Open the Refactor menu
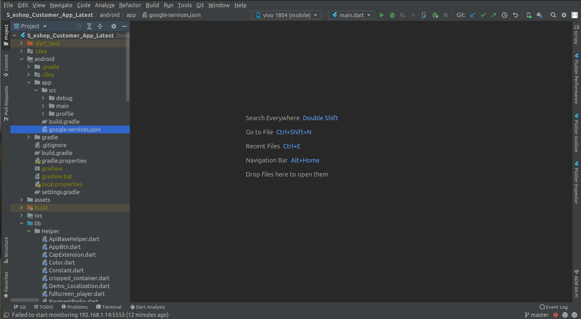The height and width of the screenshot is (319, 581). tap(130, 5)
